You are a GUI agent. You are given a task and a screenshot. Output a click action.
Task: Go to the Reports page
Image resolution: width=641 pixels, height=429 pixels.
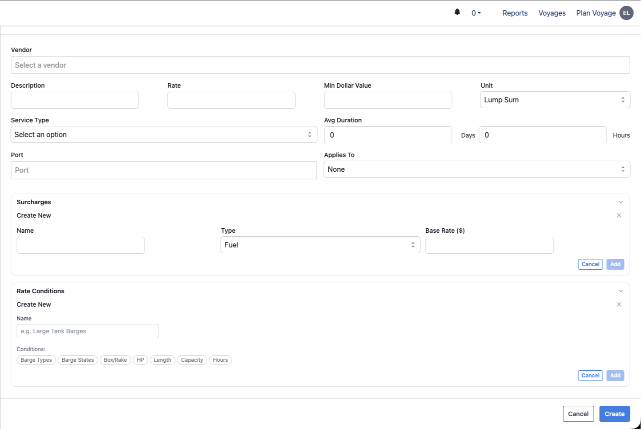(x=515, y=13)
